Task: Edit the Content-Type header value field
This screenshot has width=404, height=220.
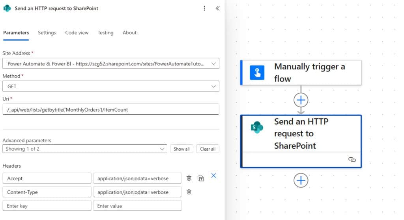Action: (x=137, y=192)
